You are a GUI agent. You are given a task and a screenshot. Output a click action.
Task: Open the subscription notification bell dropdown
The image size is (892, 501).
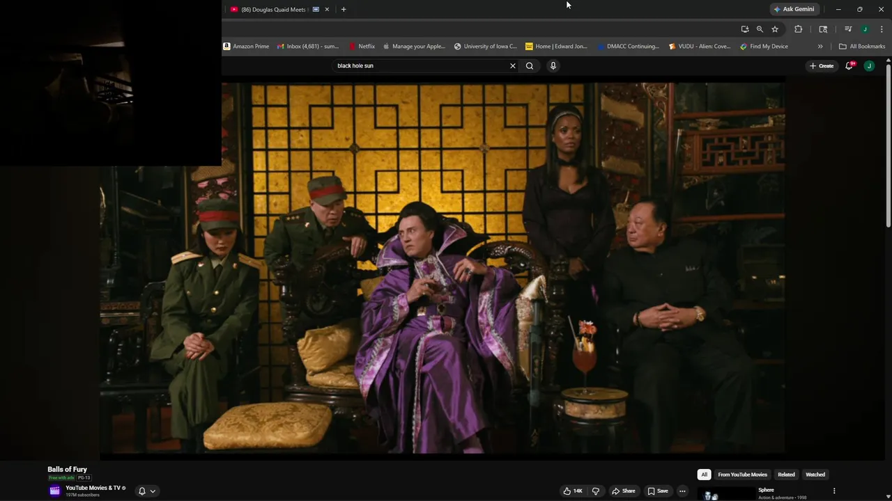tap(146, 491)
